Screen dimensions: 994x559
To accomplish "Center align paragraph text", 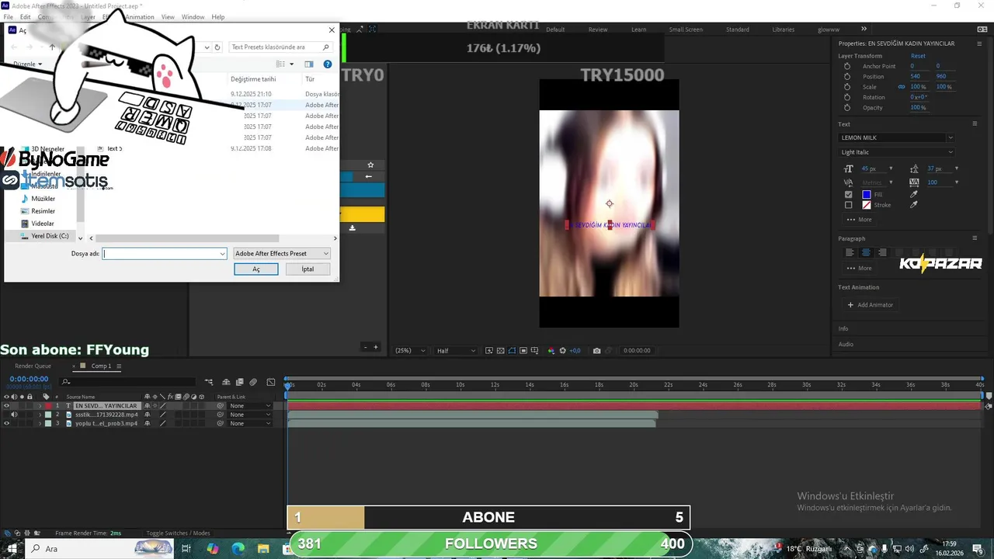I will click(x=866, y=252).
